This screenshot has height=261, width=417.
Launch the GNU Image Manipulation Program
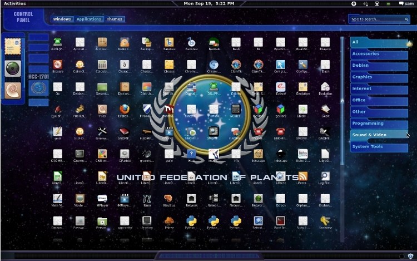pyautogui.click(x=102, y=154)
